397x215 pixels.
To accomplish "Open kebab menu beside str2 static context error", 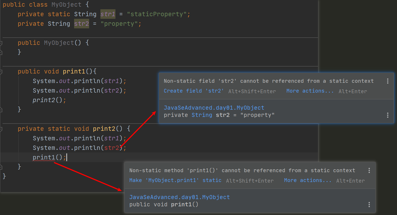I will click(x=388, y=81).
